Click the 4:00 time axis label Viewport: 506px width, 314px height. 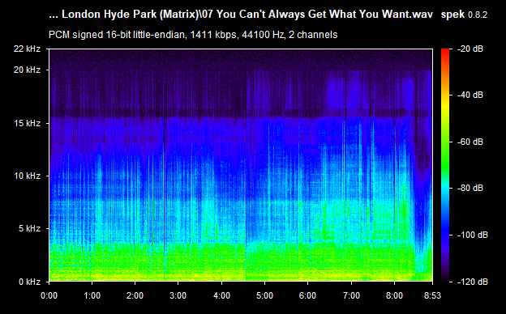[221, 295]
